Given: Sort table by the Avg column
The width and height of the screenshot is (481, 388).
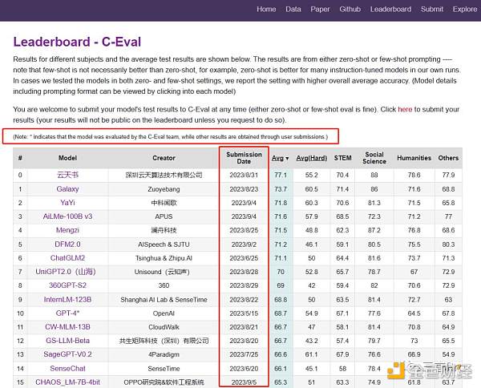Looking at the screenshot, I should [280, 158].
